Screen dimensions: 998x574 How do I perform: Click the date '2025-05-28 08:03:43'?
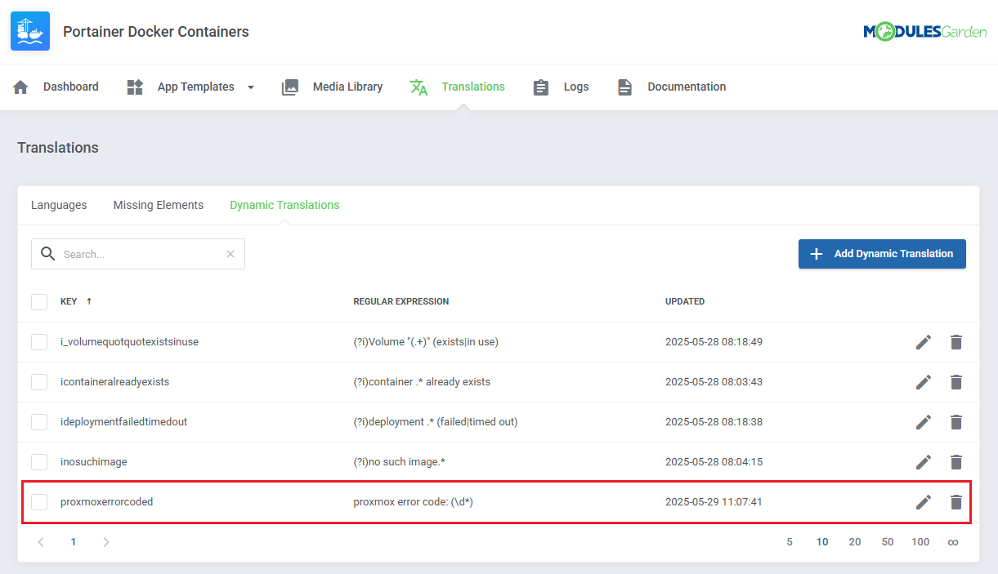click(714, 382)
